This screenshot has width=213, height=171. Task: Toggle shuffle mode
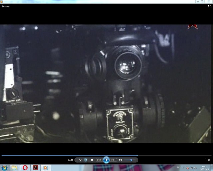(x=80, y=160)
